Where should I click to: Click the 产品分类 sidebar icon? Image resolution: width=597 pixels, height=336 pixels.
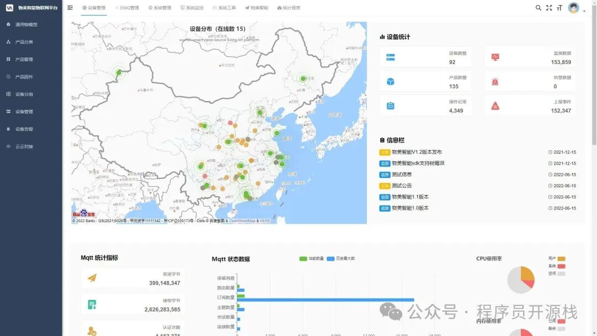[8, 42]
